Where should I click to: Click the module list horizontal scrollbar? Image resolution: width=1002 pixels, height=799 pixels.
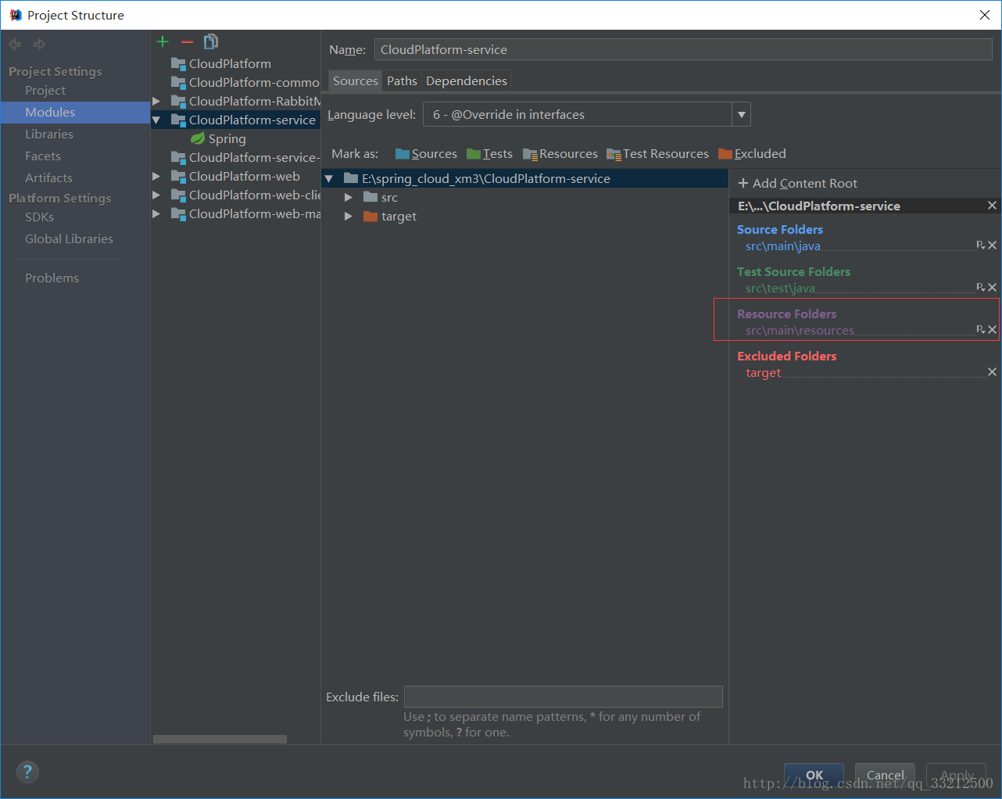220,739
